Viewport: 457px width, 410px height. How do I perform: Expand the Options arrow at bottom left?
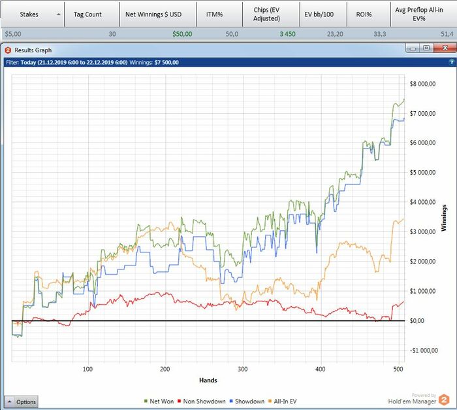tap(9, 401)
